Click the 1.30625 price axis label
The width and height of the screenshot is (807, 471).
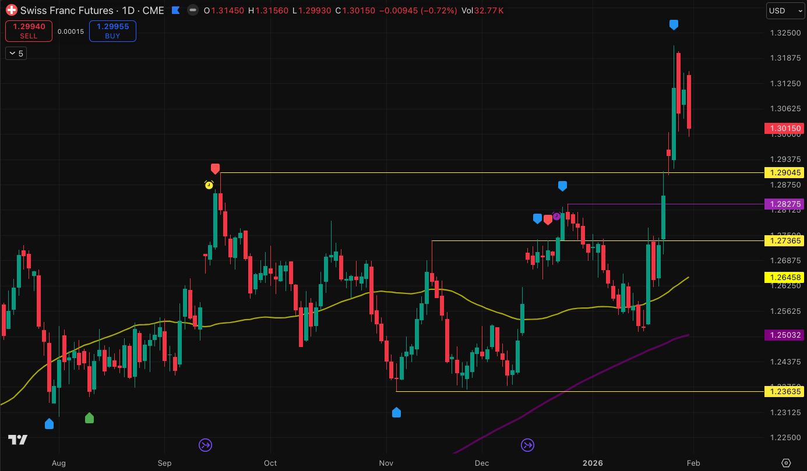784,109
